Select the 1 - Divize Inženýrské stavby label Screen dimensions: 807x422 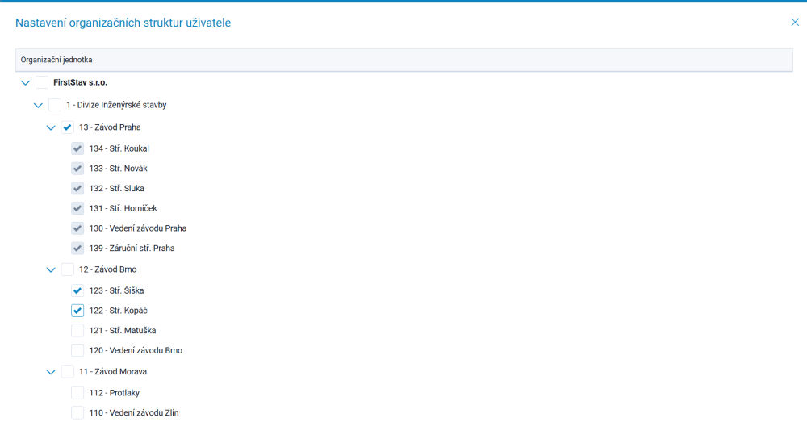click(x=116, y=105)
